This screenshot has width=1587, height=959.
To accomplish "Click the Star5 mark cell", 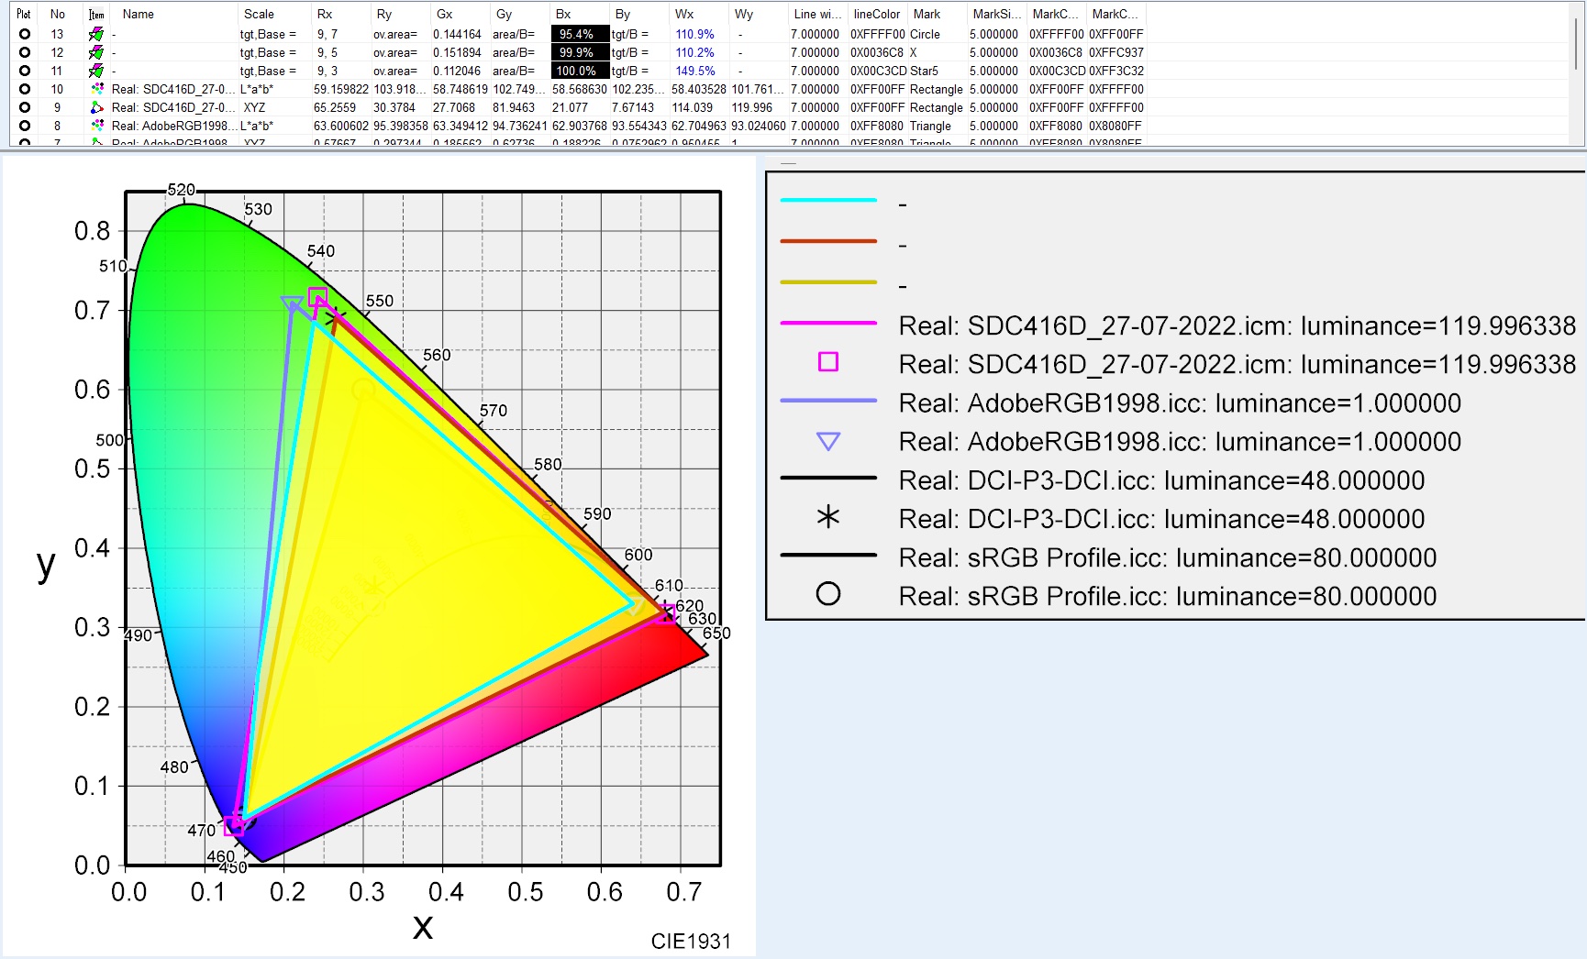I will click(x=925, y=71).
